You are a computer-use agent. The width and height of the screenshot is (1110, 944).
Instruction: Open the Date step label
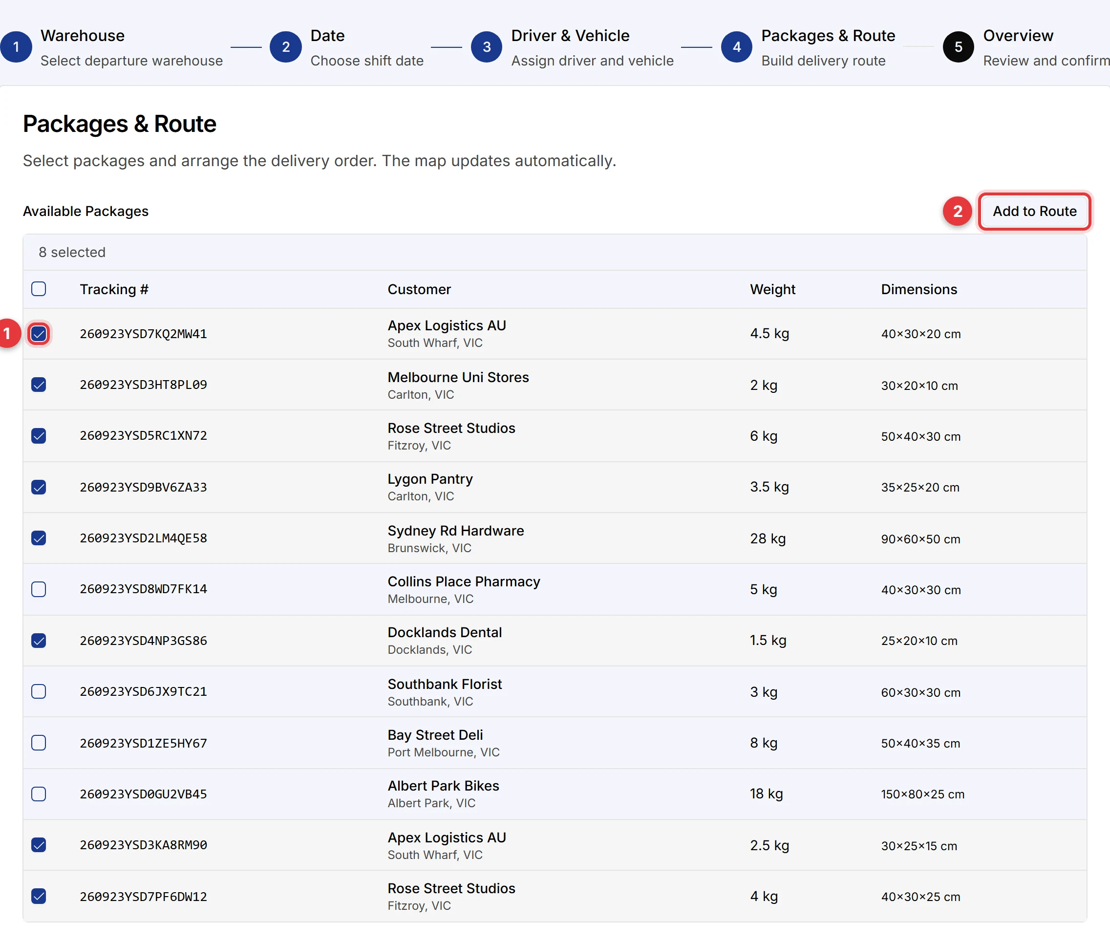coord(327,36)
